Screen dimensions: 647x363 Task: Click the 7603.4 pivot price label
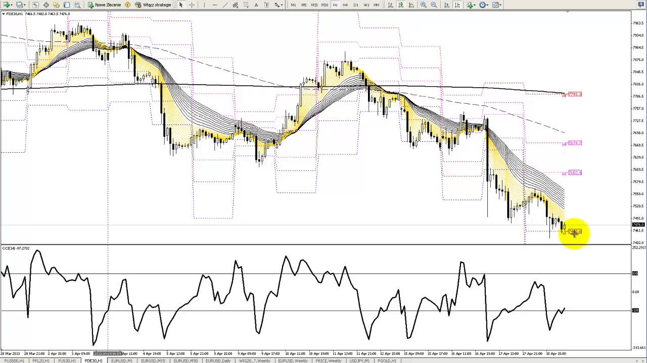[x=575, y=172]
